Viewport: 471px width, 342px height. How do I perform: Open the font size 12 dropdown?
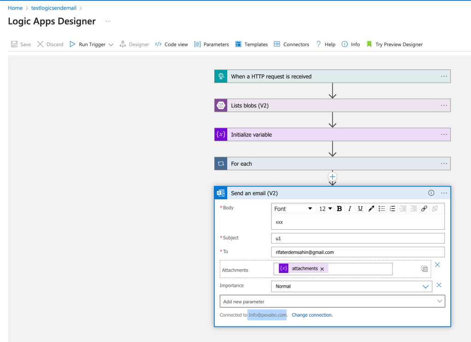[325, 209]
